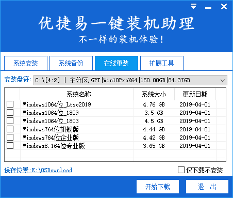The width and height of the screenshot is (233, 198).
Task: Check the Windows1064位_1809 checkbox
Action: (10, 113)
